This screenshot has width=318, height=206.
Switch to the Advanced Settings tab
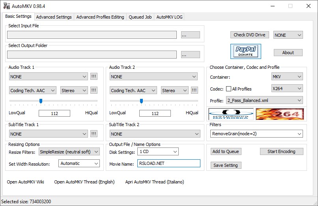54,17
